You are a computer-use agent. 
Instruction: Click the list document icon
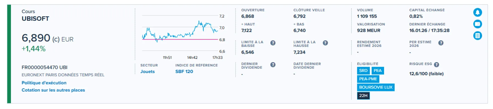click(477, 36)
